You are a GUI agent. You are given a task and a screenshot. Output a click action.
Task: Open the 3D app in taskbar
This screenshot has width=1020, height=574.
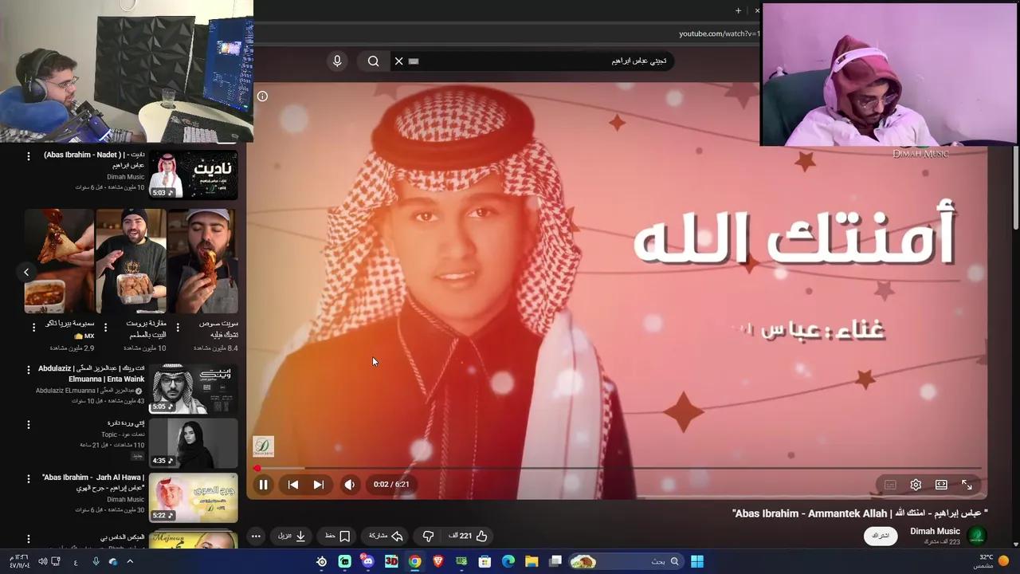(x=391, y=561)
